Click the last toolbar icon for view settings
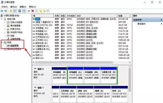This screenshot has width=163, height=103. click(48, 11)
